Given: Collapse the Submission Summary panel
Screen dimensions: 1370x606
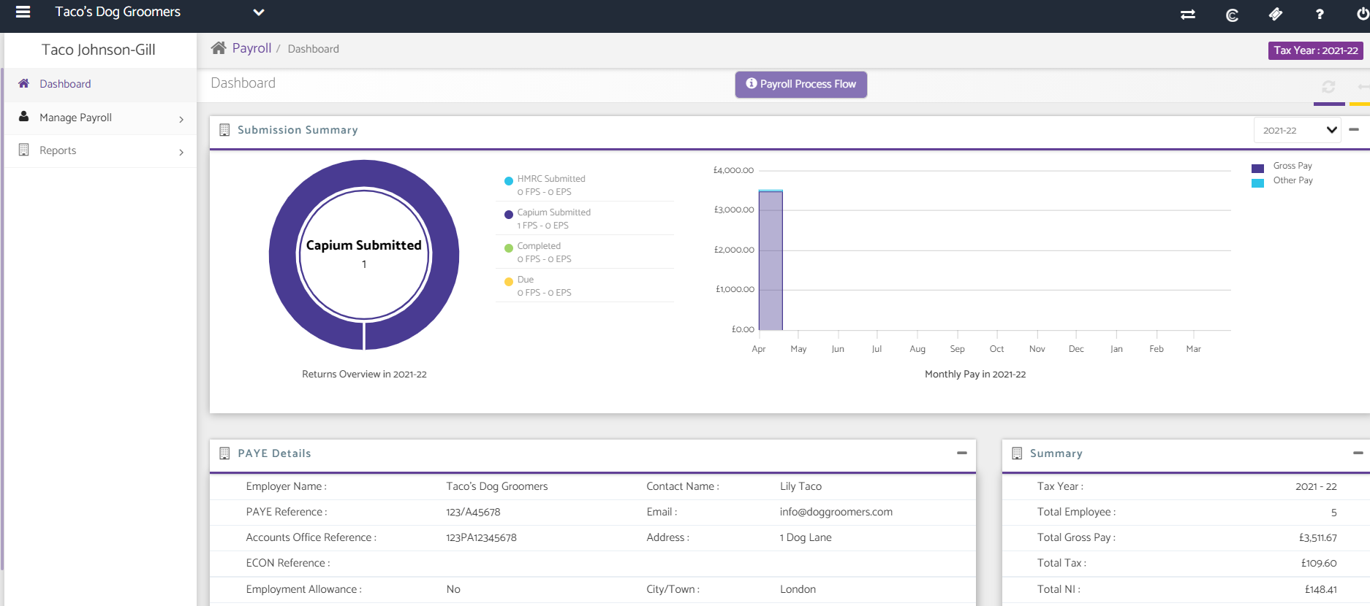Looking at the screenshot, I should pos(1354,129).
